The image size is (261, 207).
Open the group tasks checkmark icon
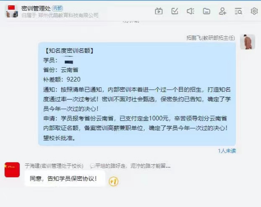pyautogui.click(x=175, y=11)
